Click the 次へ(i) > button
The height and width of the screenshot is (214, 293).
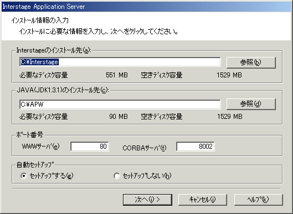(x=147, y=200)
